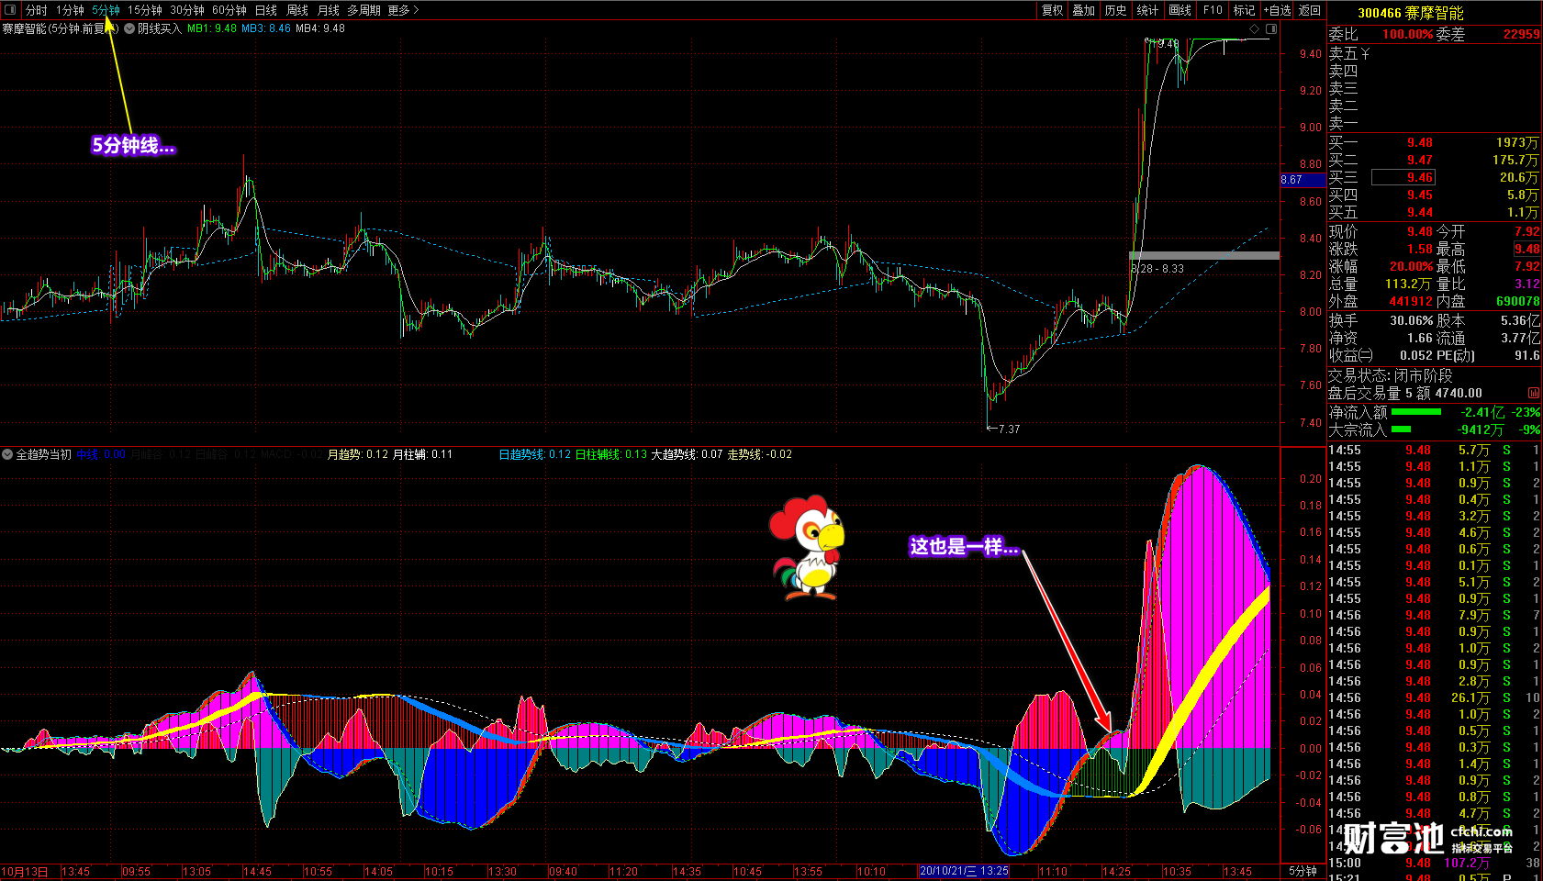Viewport: 1543px width, 881px height.
Task: Expand the 全趋势当初 indicator dropdown arrow
Action: click(x=7, y=454)
